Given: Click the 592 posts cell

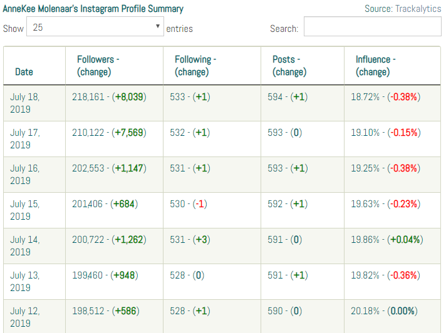Looking at the screenshot, I should pyautogui.click(x=290, y=204).
